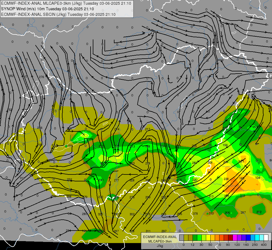Click the 333 value on the map
This screenshot has height=250, width=272.
[242, 196]
